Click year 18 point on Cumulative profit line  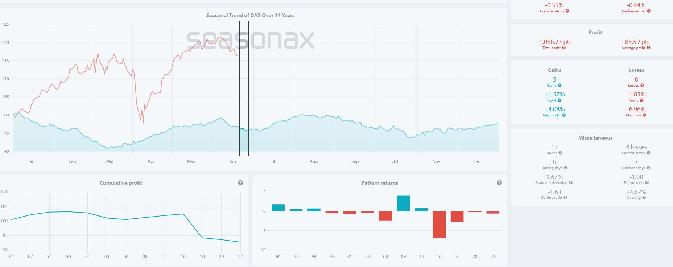point(202,238)
